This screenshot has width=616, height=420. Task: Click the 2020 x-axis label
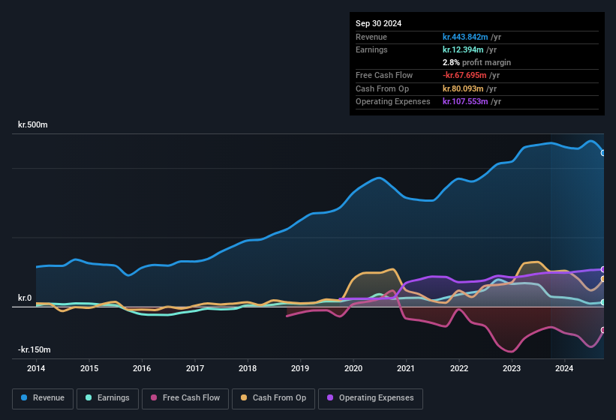(x=353, y=368)
